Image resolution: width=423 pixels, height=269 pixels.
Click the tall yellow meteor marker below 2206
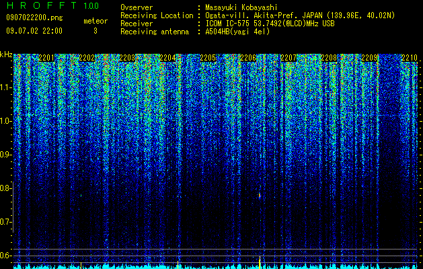[x=260, y=262]
